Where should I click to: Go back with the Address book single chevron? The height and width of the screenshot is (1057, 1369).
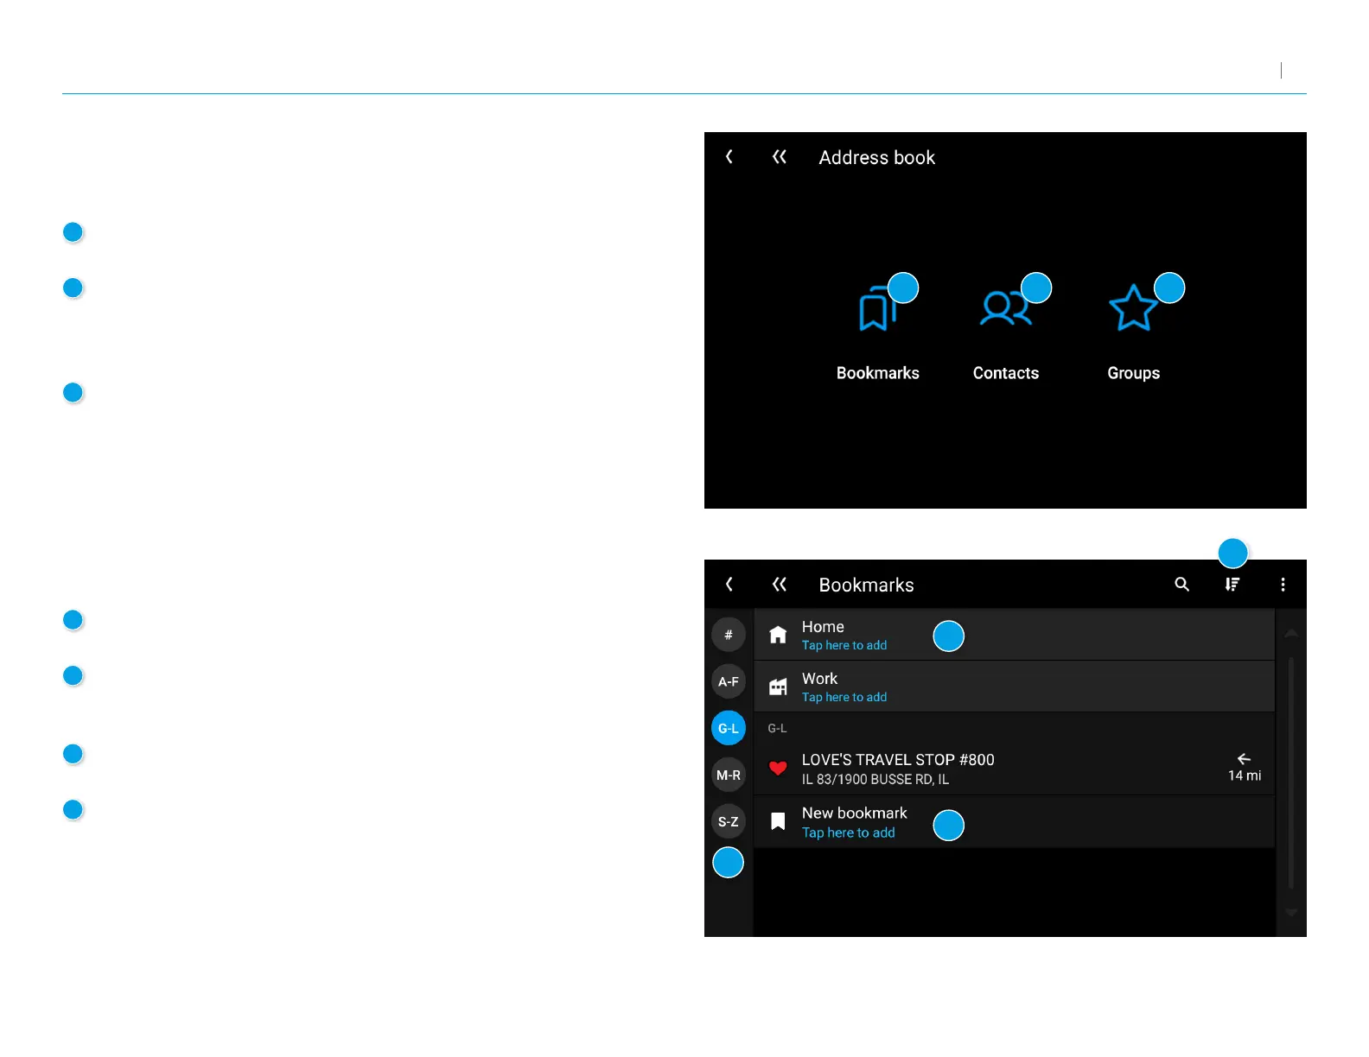(729, 156)
